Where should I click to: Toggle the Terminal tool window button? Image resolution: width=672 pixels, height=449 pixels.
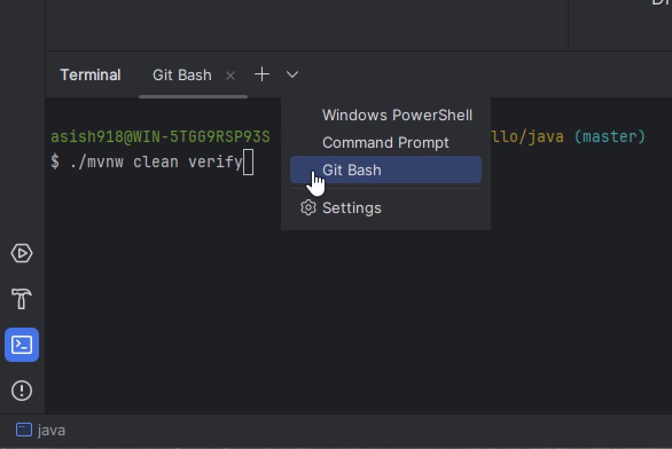click(x=21, y=345)
